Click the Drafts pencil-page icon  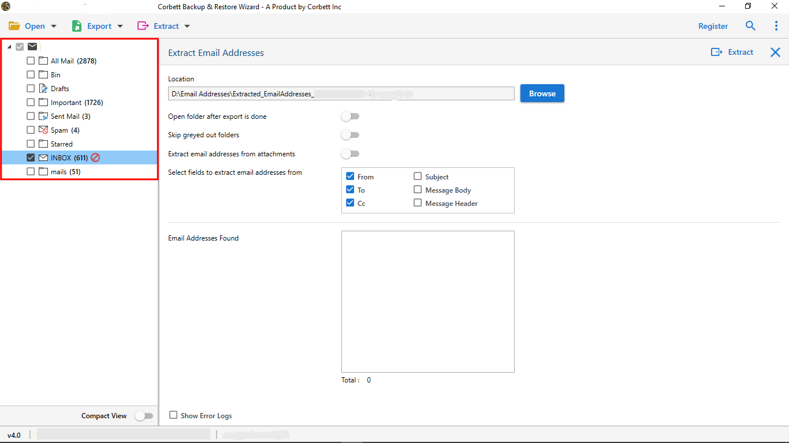43,88
